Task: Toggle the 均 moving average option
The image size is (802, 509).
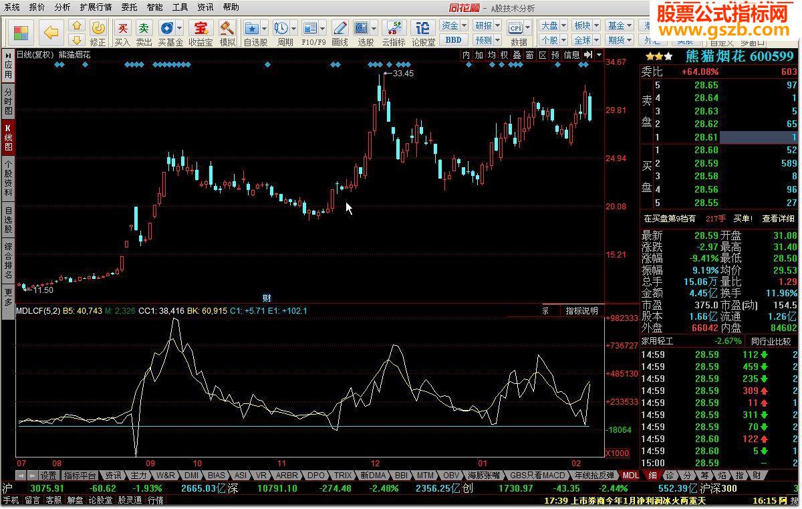Action: [492, 56]
